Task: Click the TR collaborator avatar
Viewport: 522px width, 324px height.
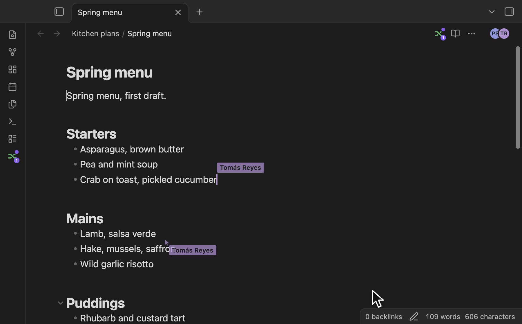Action: click(x=504, y=34)
